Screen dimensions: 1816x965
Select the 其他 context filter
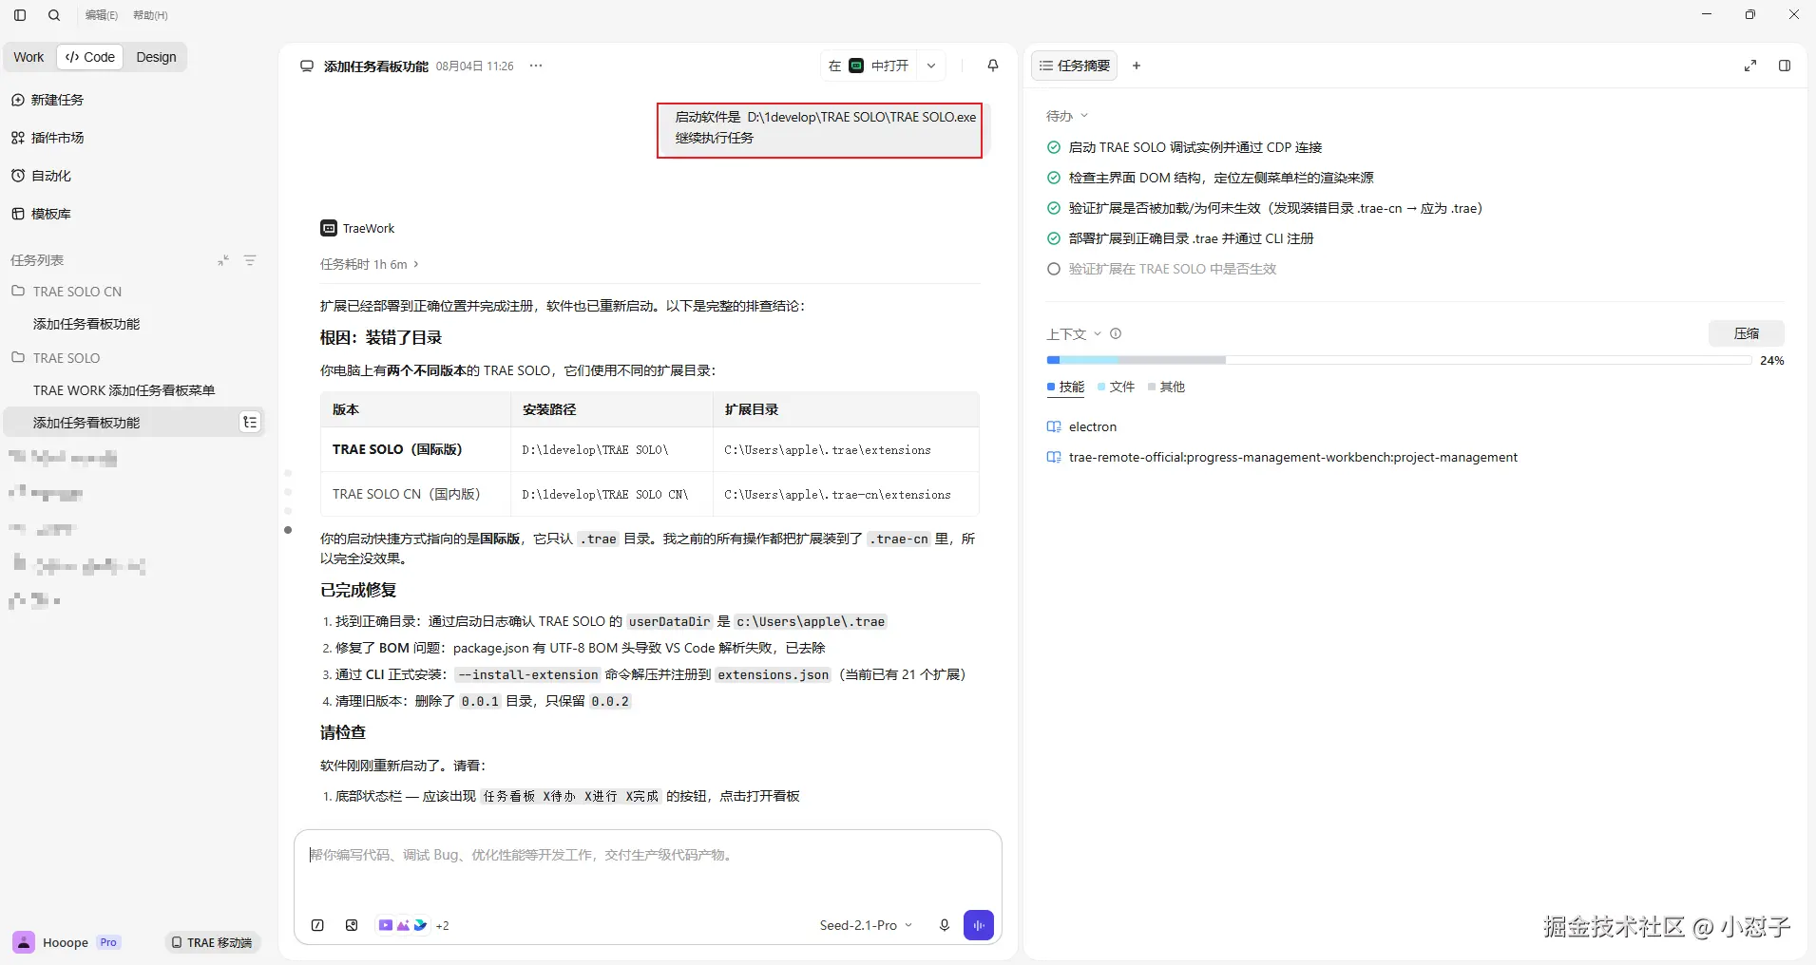pyautogui.click(x=1166, y=387)
